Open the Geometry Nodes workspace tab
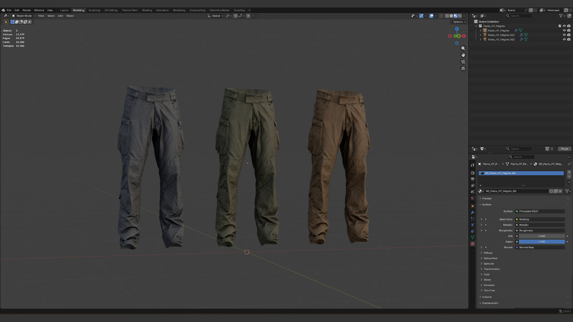The height and width of the screenshot is (322, 573). click(219, 10)
